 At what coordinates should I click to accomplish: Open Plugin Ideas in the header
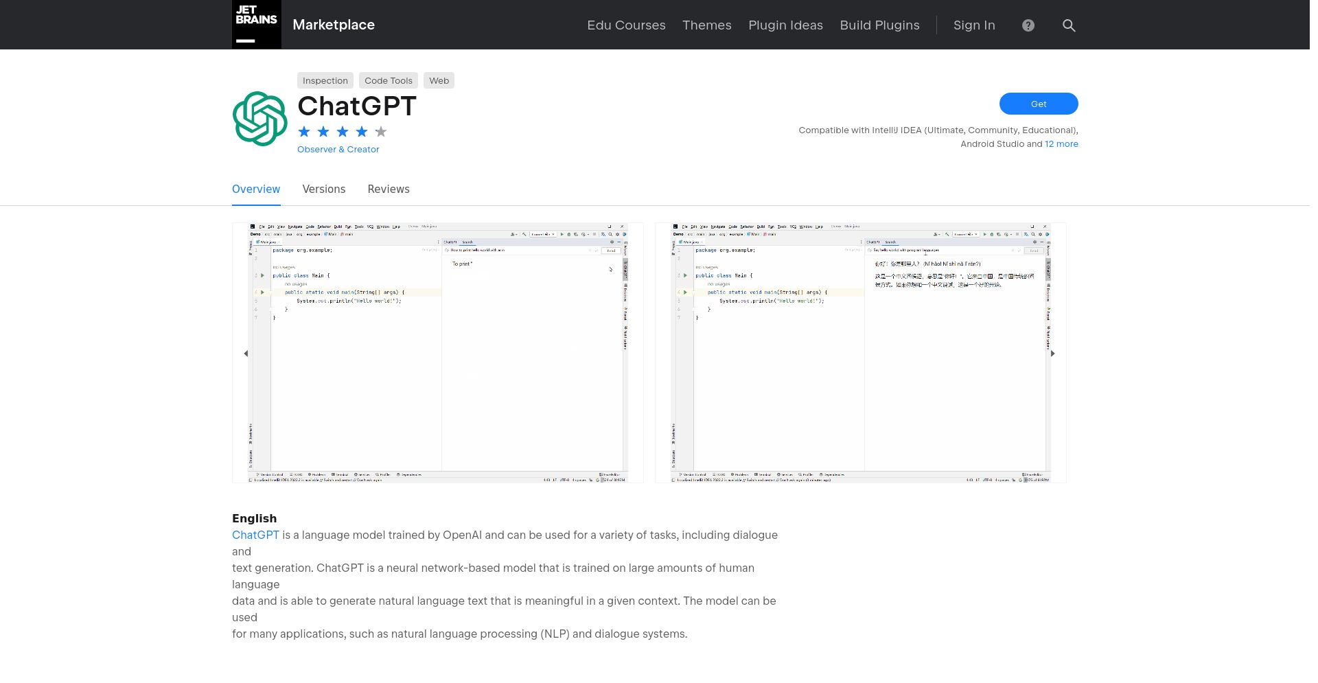(785, 25)
